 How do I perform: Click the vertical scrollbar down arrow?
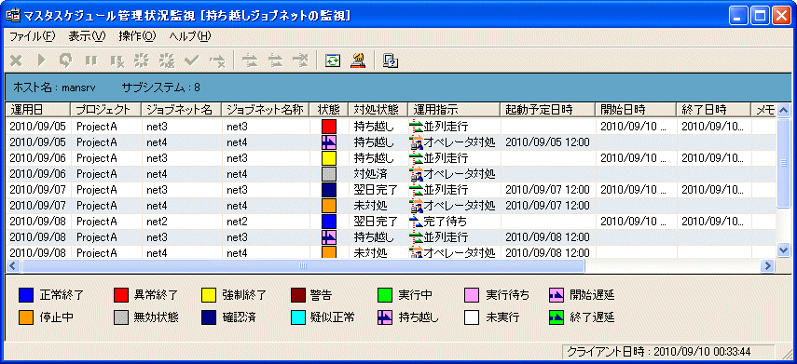pos(783,249)
